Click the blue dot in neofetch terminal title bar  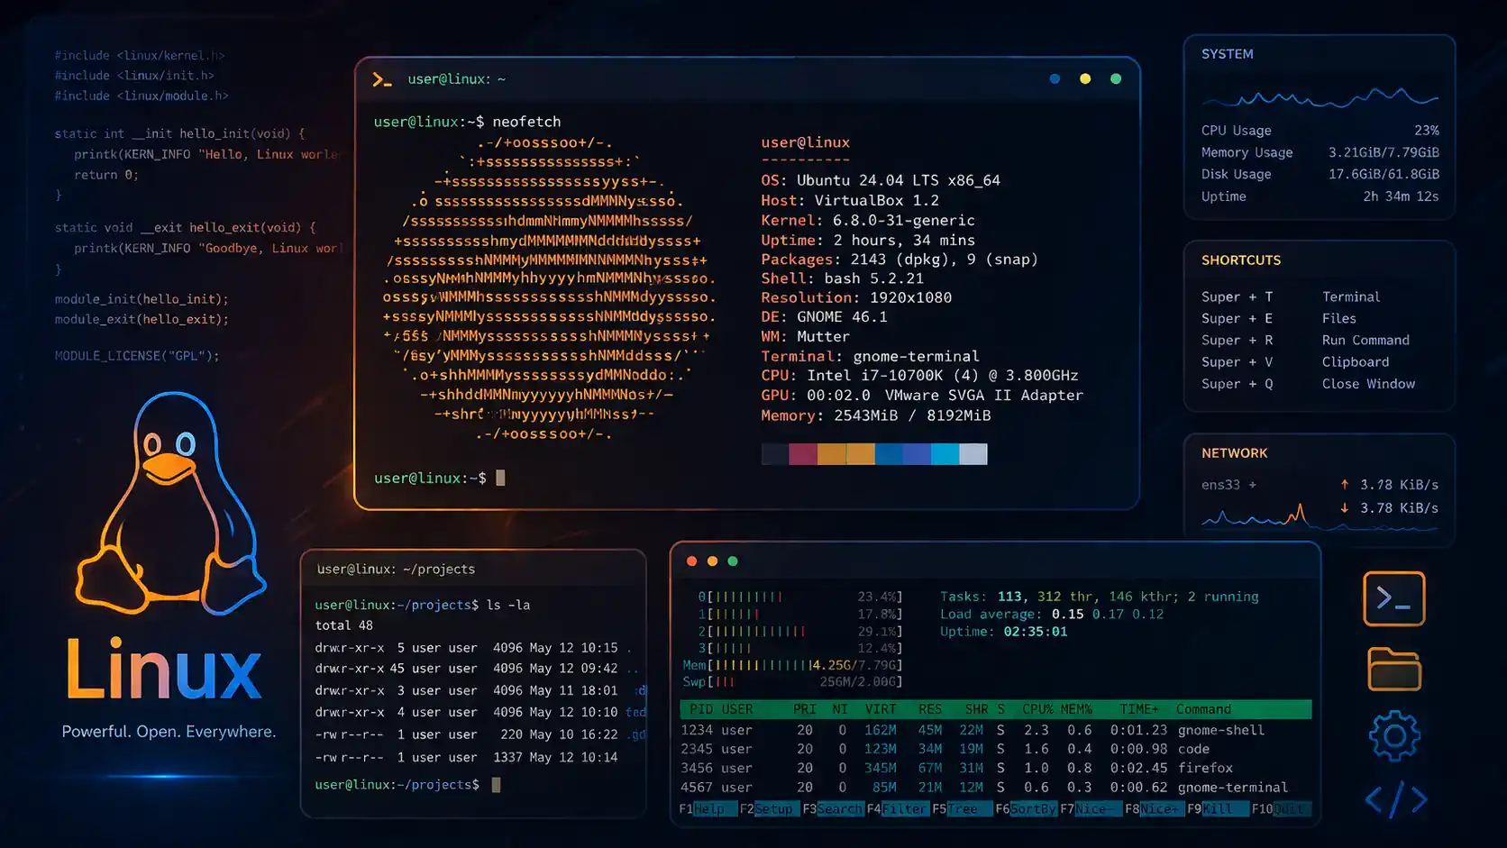(x=1055, y=79)
